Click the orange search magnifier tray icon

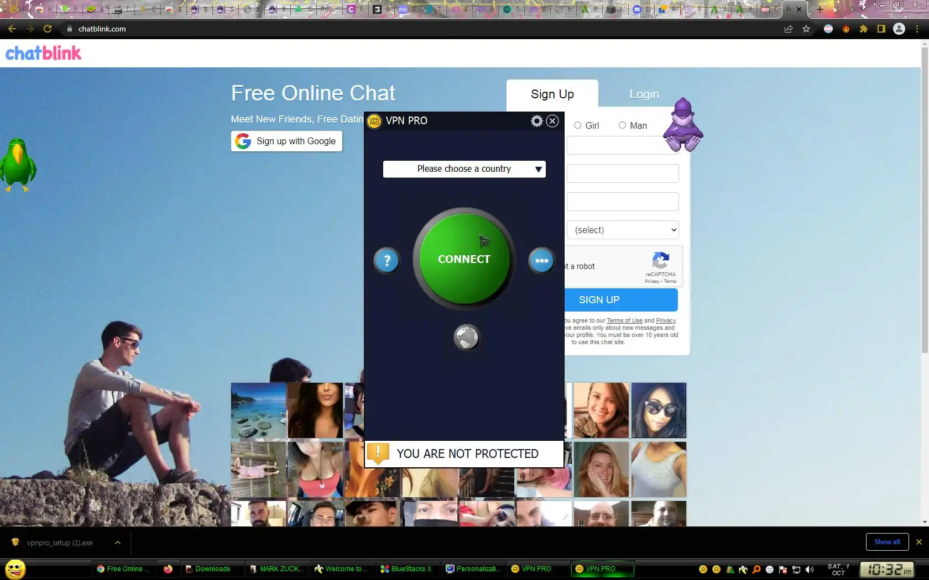(x=756, y=570)
